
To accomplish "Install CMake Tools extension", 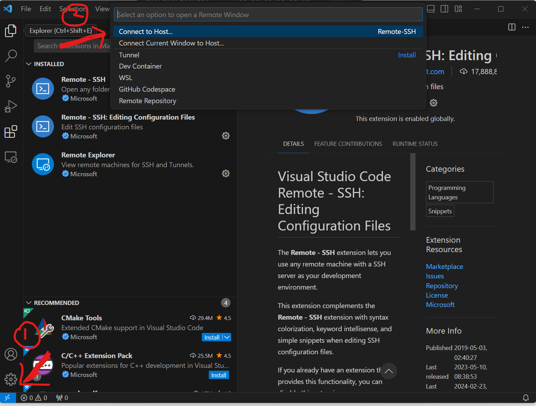I will click(x=212, y=337).
